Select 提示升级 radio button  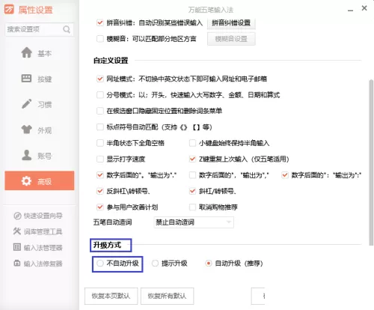coord(155,264)
